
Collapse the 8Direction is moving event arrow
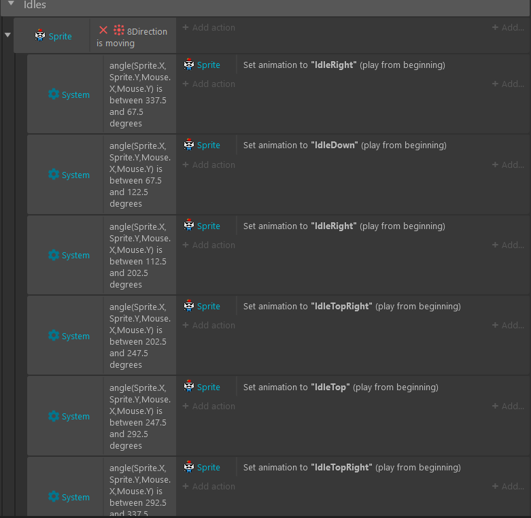click(7, 35)
